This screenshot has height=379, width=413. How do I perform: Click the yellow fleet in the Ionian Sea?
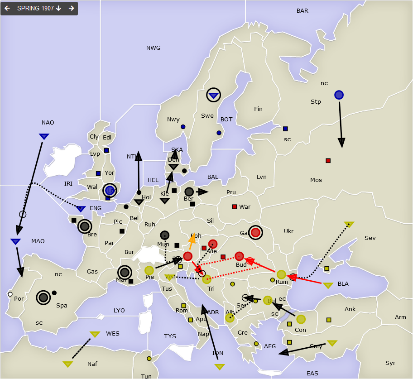pyautogui.click(x=220, y=367)
